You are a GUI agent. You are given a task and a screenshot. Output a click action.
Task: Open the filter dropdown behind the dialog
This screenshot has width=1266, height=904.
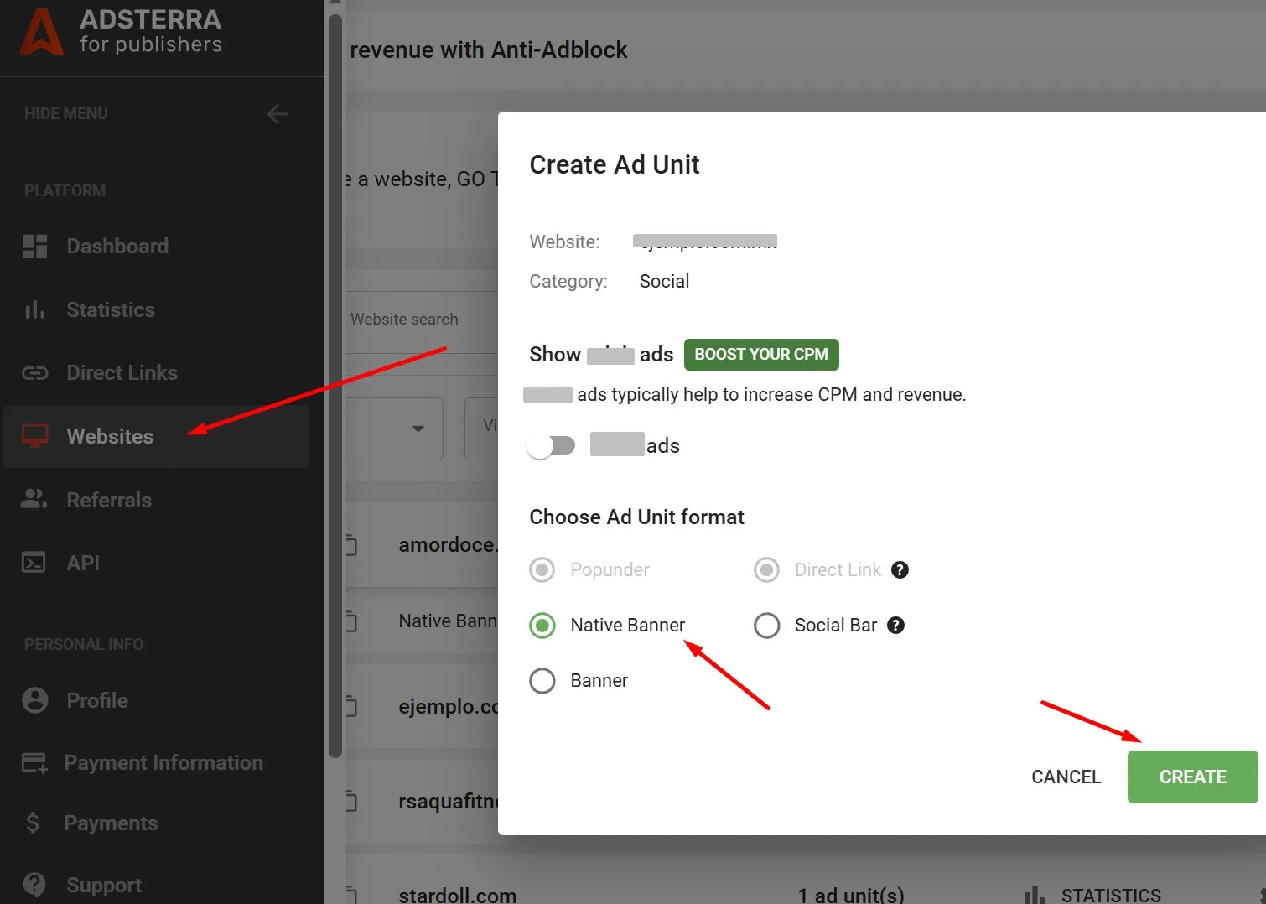click(395, 429)
